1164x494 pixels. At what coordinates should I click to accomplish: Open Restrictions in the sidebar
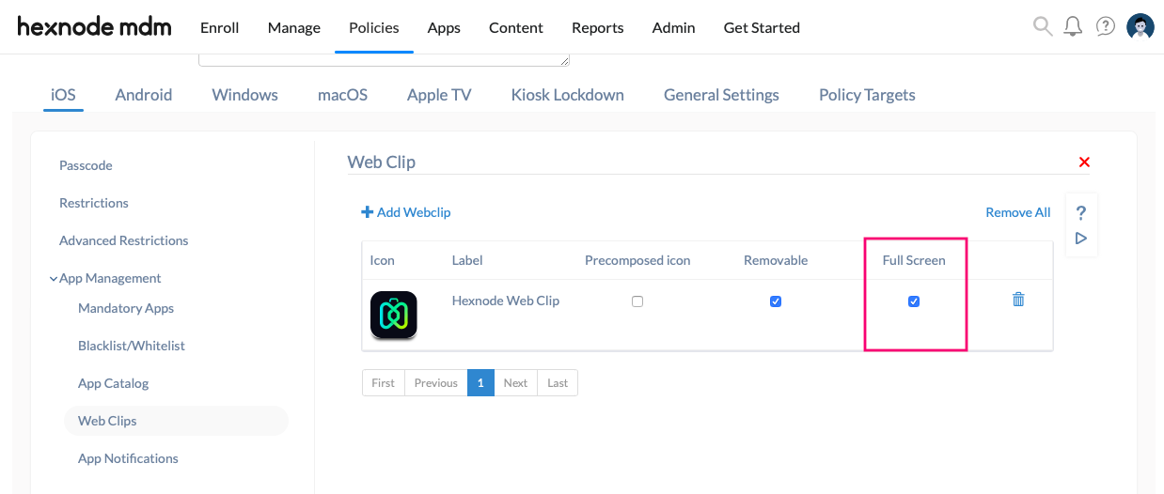(x=94, y=203)
